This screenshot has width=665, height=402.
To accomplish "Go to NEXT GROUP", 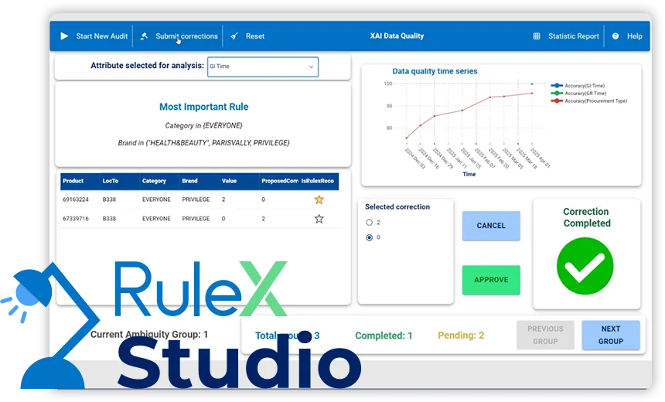I will click(611, 335).
